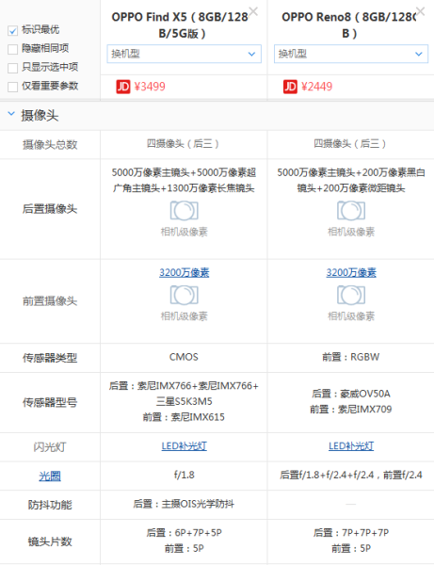Select the 后置摄像头 row label
Image resolution: width=434 pixels, height=565 pixels.
point(50,209)
